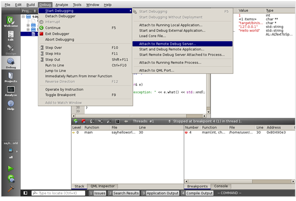Click Step Into icon in debugger toolbar
Screen dimensions: 296x201
(x=101, y=121)
